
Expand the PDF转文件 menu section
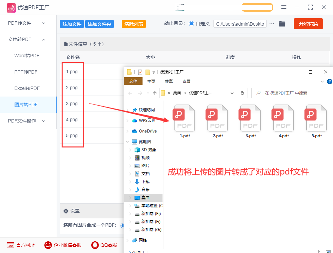coord(44,23)
